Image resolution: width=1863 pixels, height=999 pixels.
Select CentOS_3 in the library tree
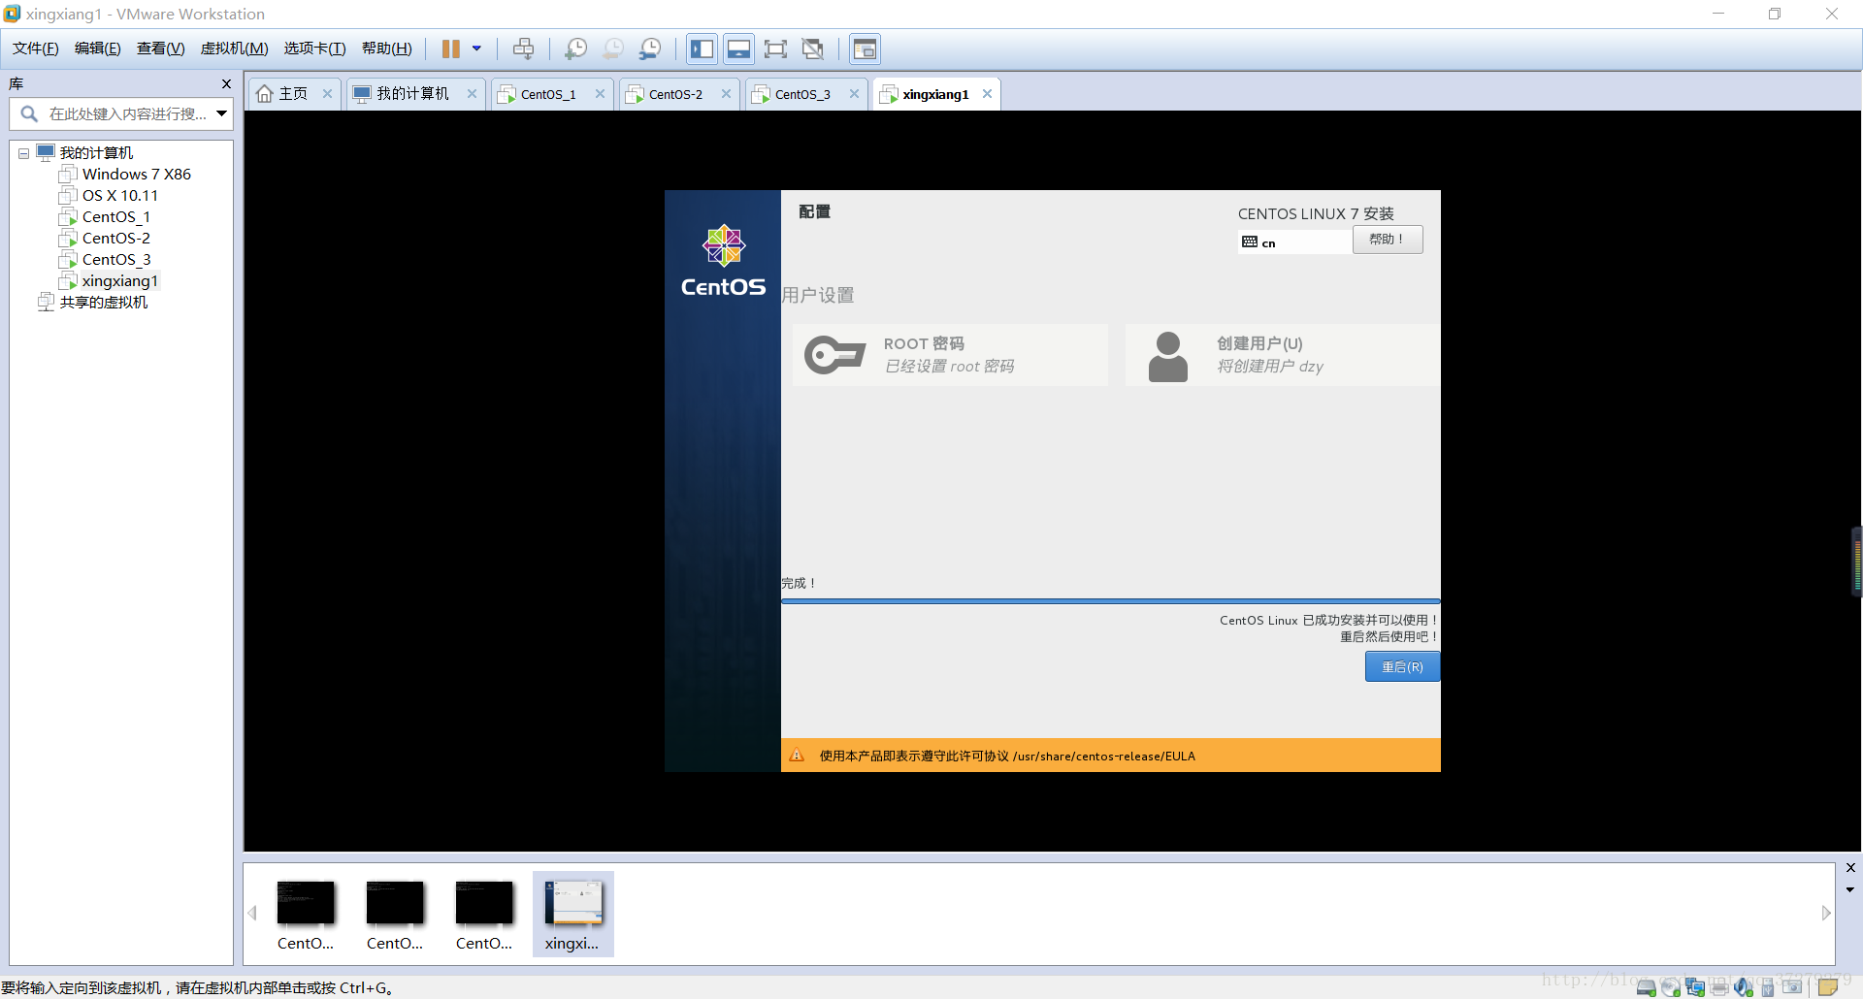coord(115,260)
